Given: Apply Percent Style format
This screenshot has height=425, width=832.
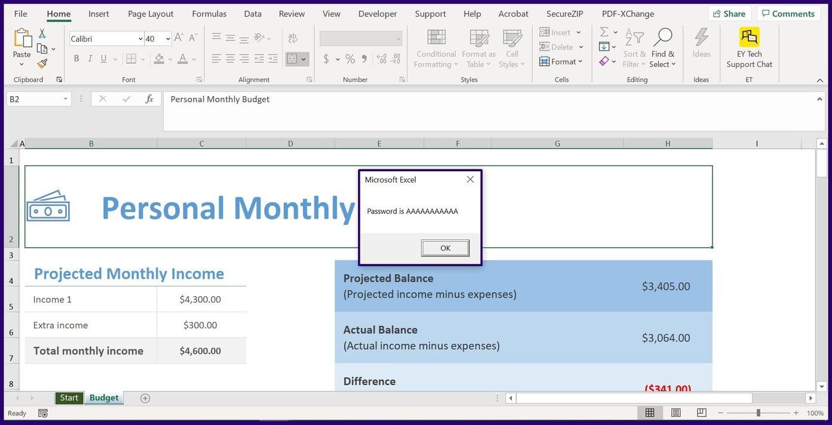Looking at the screenshot, I should pos(350,58).
